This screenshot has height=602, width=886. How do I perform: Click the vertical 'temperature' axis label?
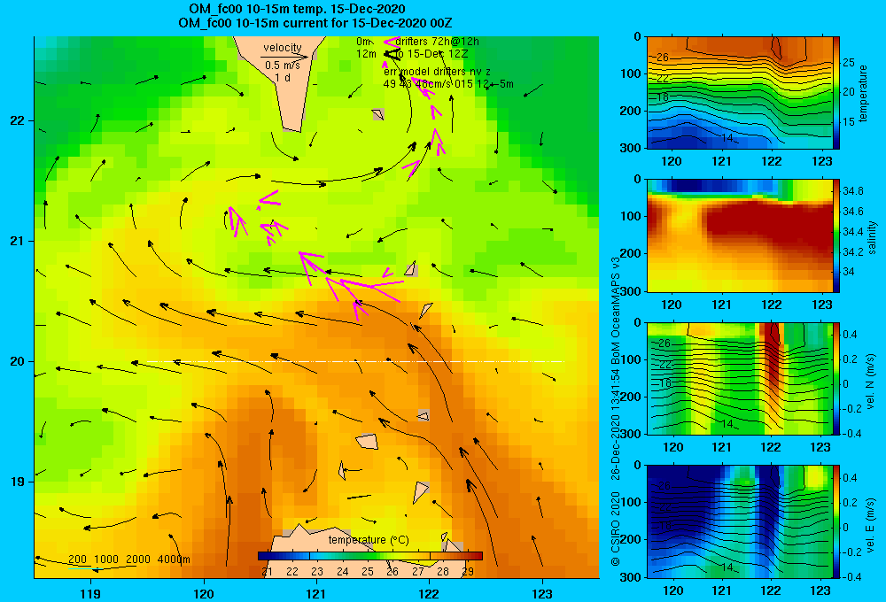863,93
